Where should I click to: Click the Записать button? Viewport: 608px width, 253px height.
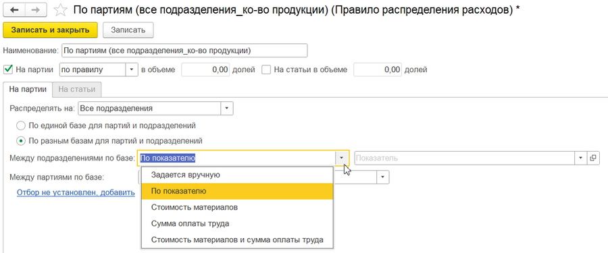pos(128,30)
